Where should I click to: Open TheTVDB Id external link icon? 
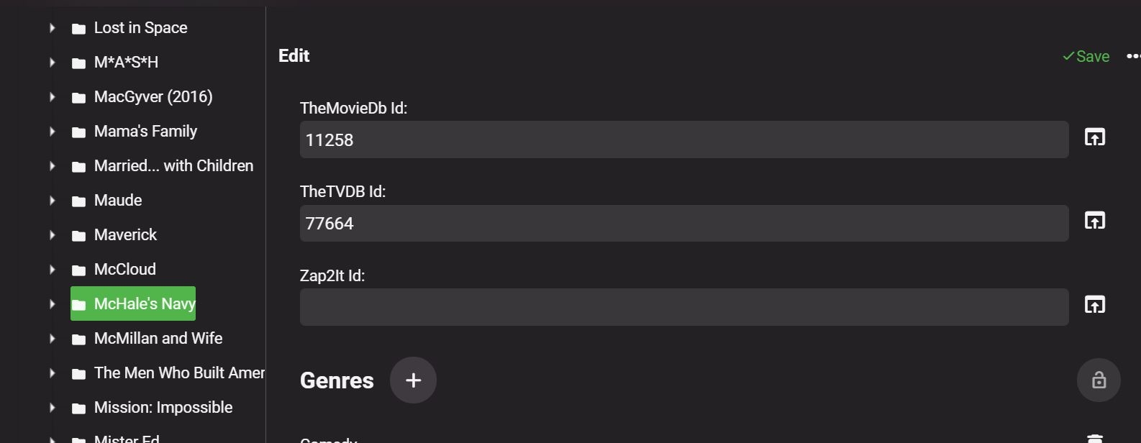1094,220
